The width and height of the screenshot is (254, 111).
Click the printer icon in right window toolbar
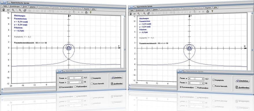pyautogui.click(x=207, y=11)
